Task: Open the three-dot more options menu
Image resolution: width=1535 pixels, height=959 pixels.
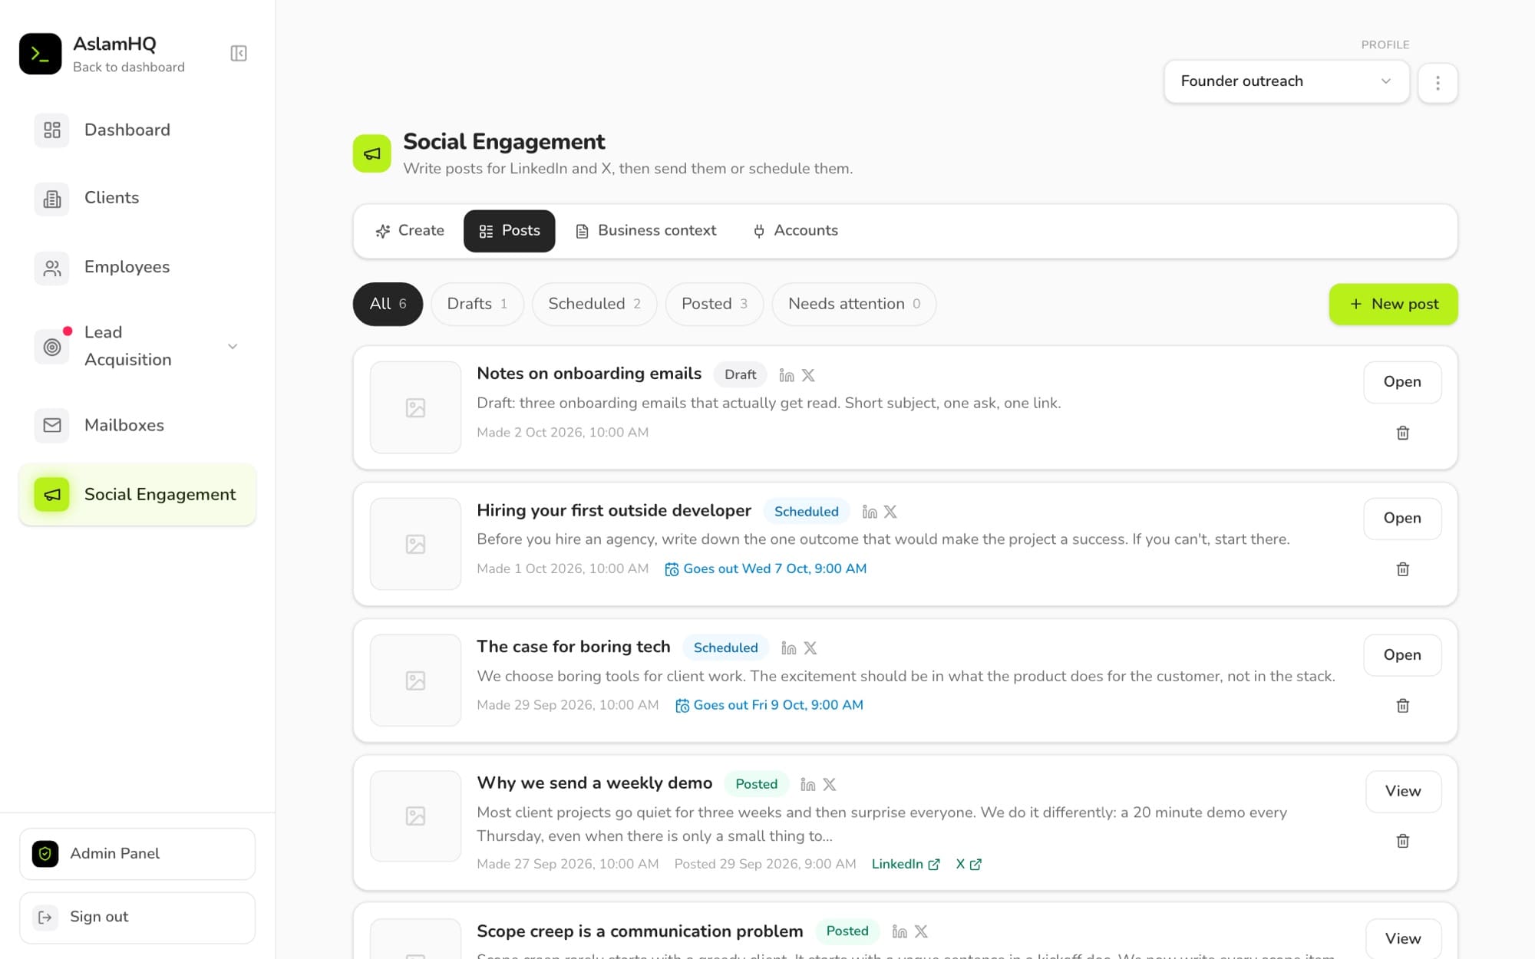Action: [x=1438, y=83]
